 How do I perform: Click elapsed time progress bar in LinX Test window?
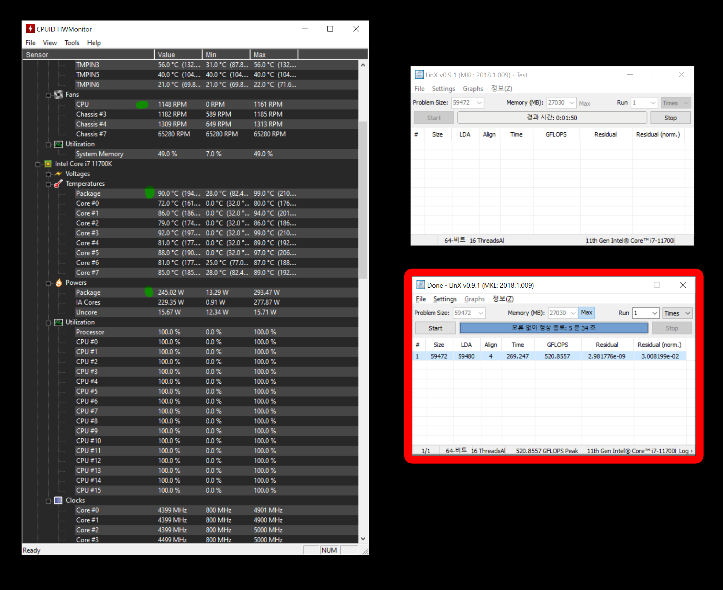[552, 118]
